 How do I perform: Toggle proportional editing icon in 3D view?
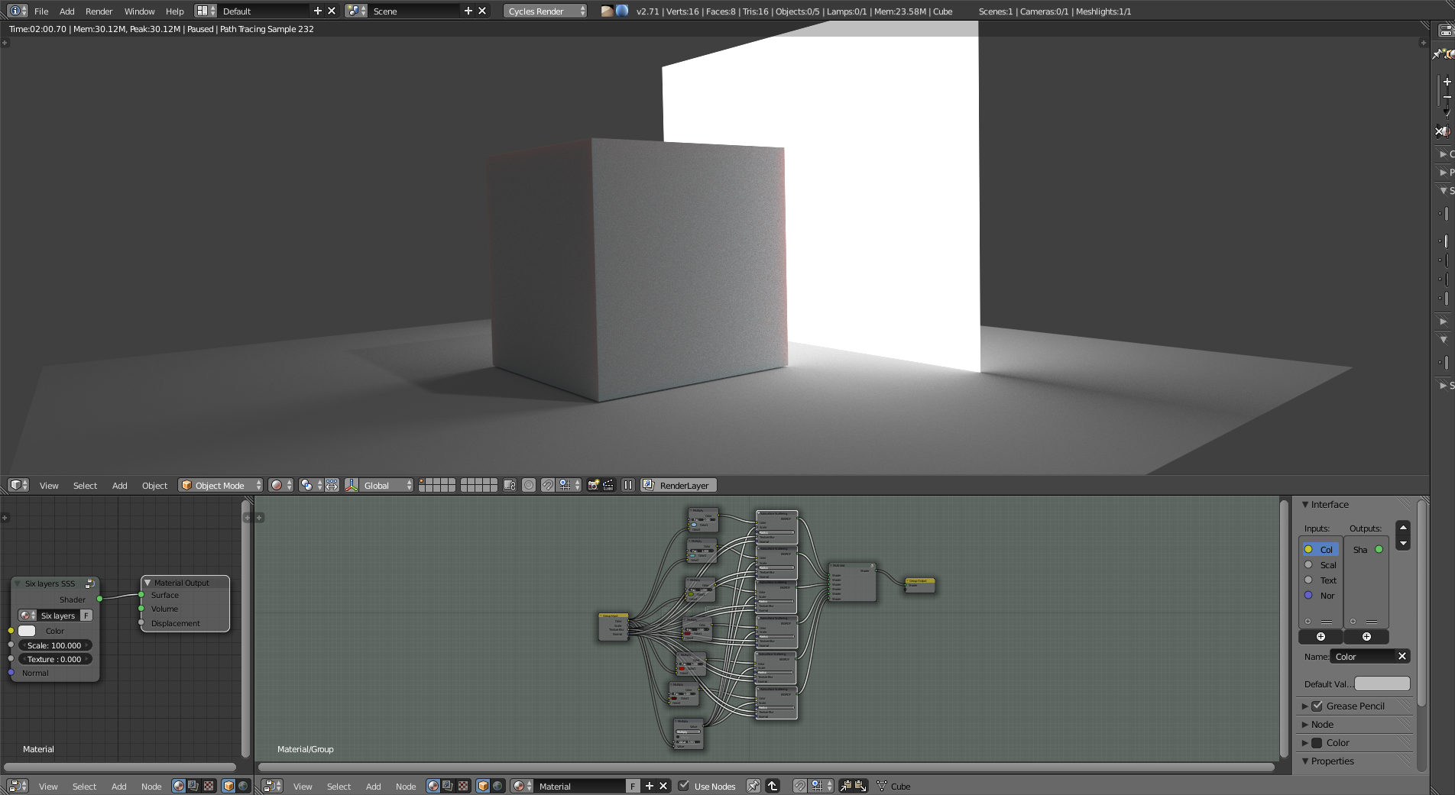point(529,485)
